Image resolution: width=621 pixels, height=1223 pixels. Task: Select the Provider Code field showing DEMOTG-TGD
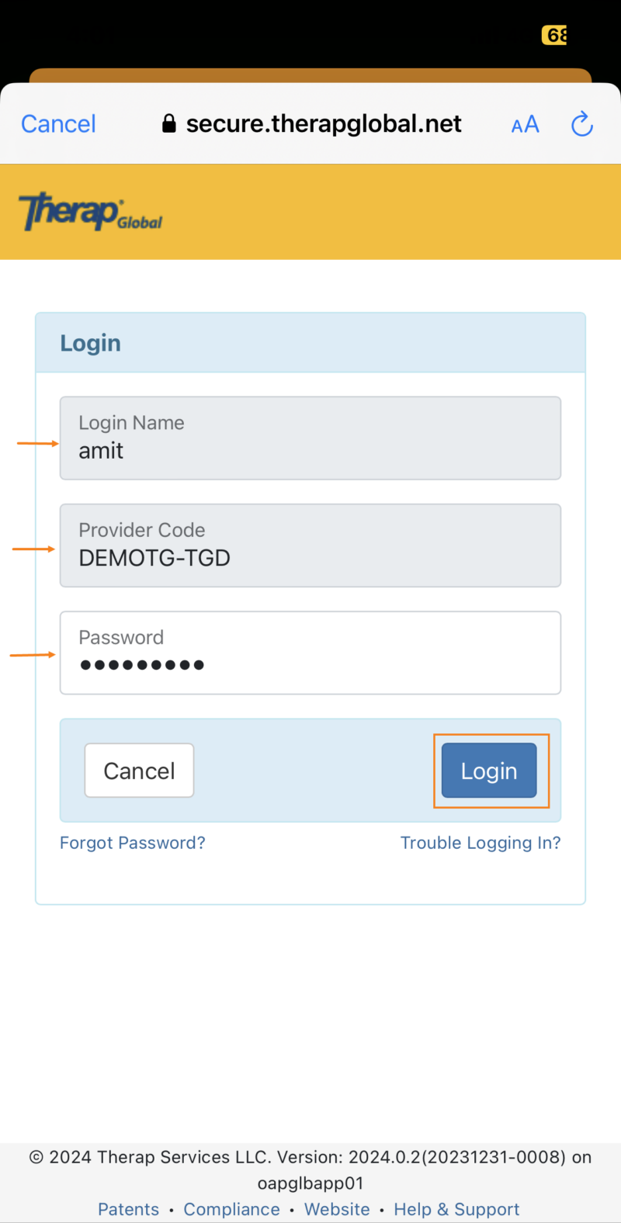(x=310, y=545)
